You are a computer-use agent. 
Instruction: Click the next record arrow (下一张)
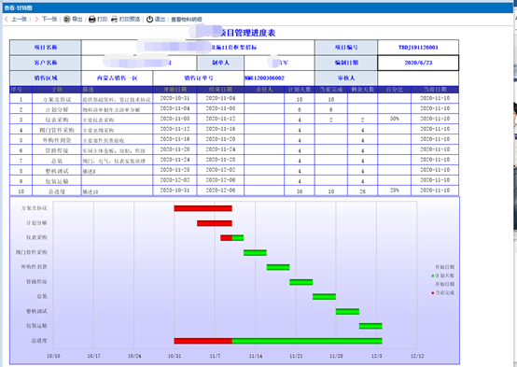click(x=36, y=19)
